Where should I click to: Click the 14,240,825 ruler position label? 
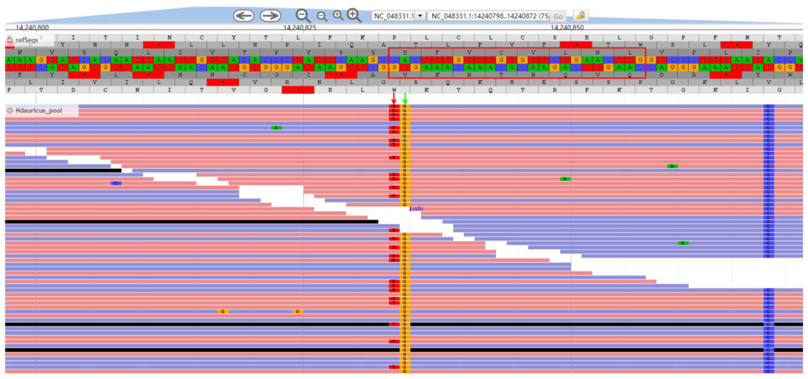tap(299, 28)
